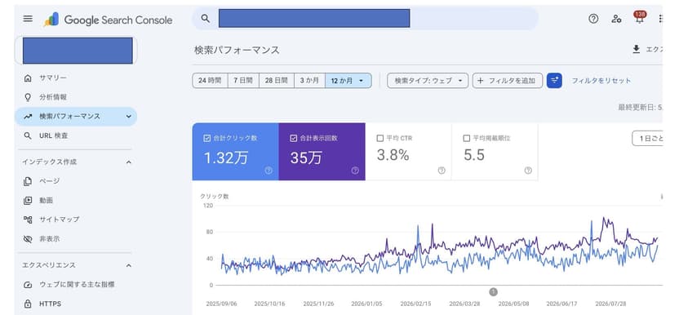This screenshot has height=315, width=679.
Task: Select the 28 日間 date range
Action: coord(277,81)
